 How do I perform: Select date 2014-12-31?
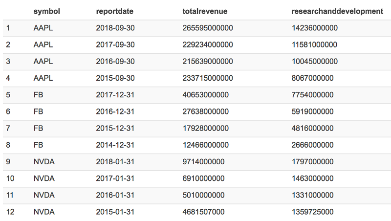[115, 145]
